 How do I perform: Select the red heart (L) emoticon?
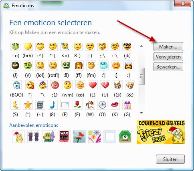click(93, 85)
